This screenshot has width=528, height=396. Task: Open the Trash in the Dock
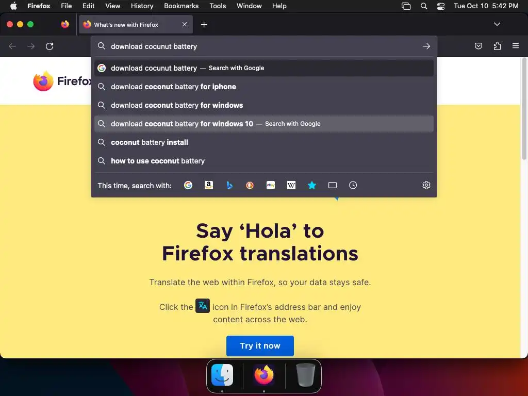pos(305,375)
